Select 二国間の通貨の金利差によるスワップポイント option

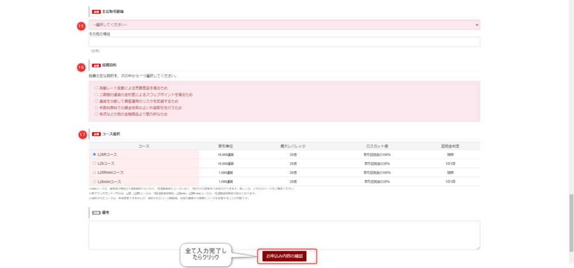coord(97,95)
